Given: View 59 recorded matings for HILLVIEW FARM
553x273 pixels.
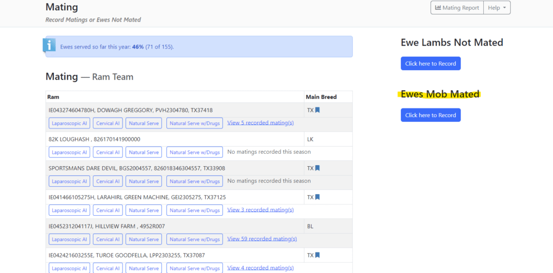Looking at the screenshot, I should pyautogui.click(x=262, y=239).
